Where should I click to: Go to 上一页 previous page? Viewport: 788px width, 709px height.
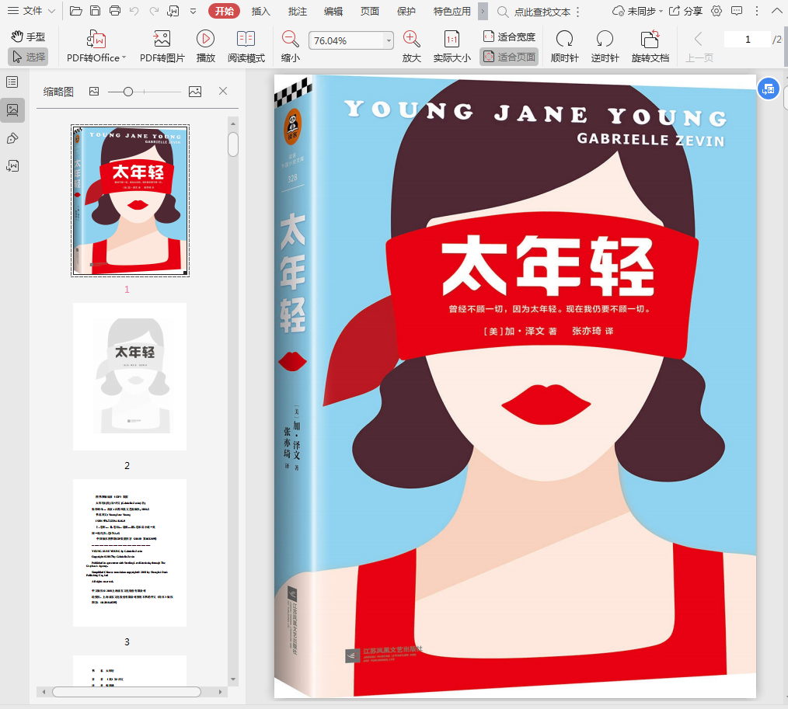(x=699, y=46)
